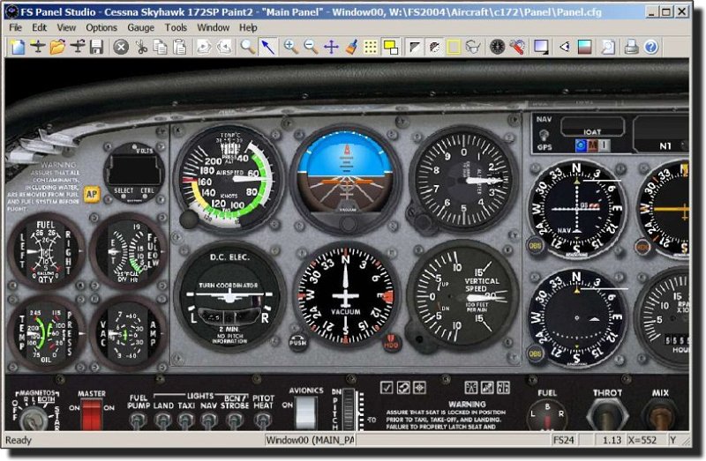Screen dimensions: 706x461
Task: Click the sky-ground gradient background icon
Action: [584, 47]
